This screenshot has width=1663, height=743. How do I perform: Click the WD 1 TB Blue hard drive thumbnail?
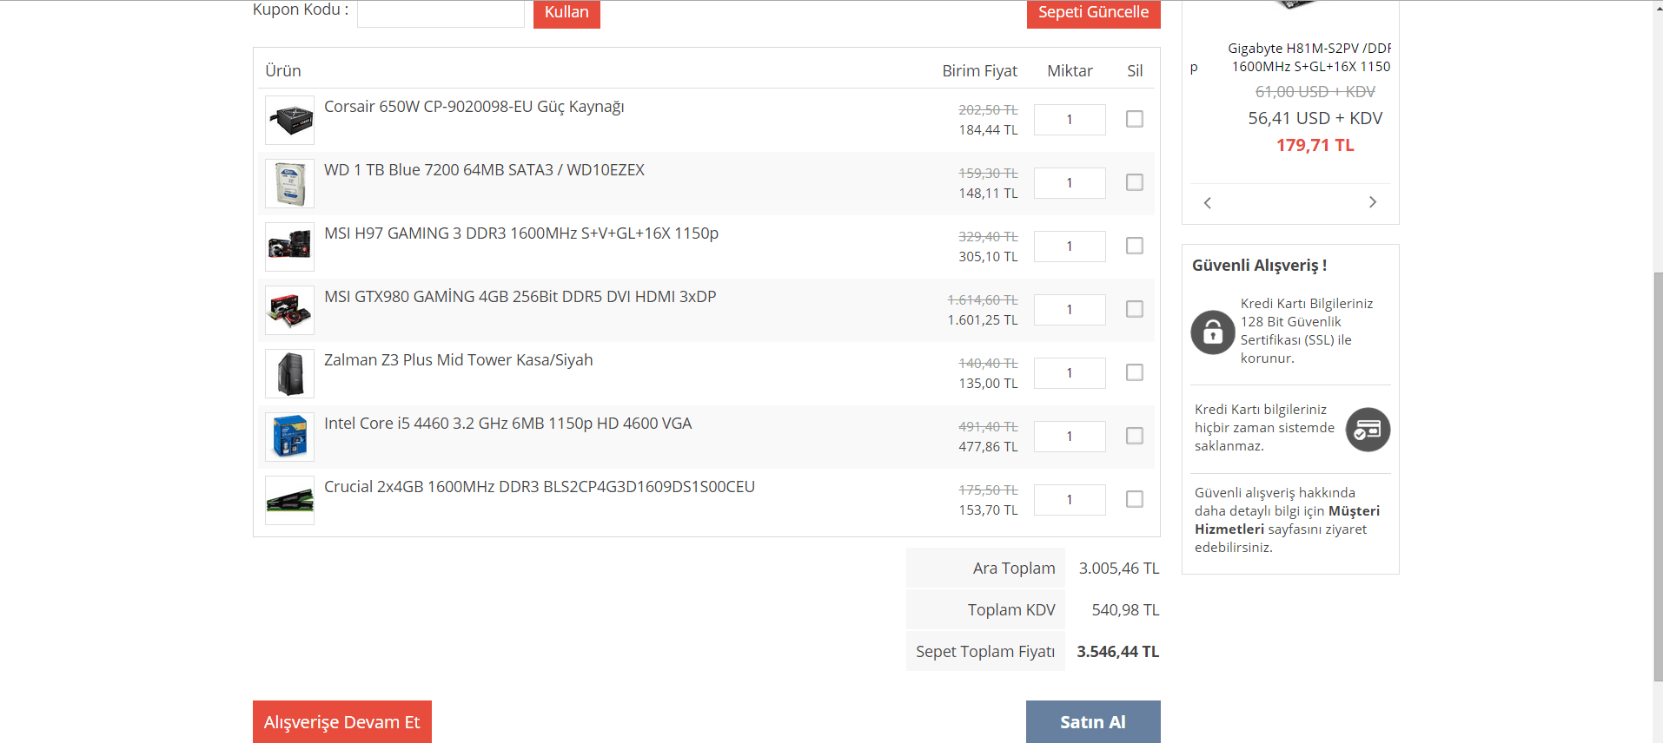[289, 183]
